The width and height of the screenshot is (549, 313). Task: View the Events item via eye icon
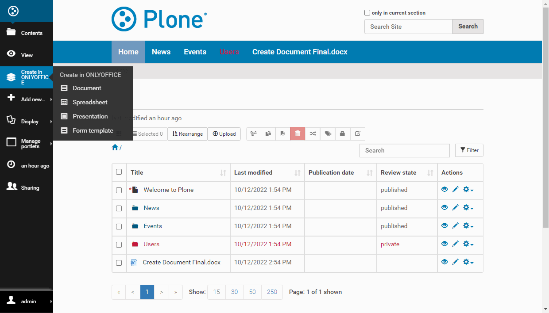(x=445, y=226)
